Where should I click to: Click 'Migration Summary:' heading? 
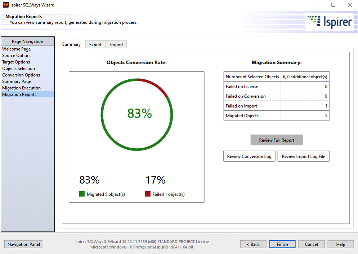[x=277, y=62]
